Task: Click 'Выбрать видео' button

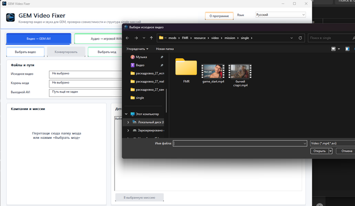Action: click(26, 52)
